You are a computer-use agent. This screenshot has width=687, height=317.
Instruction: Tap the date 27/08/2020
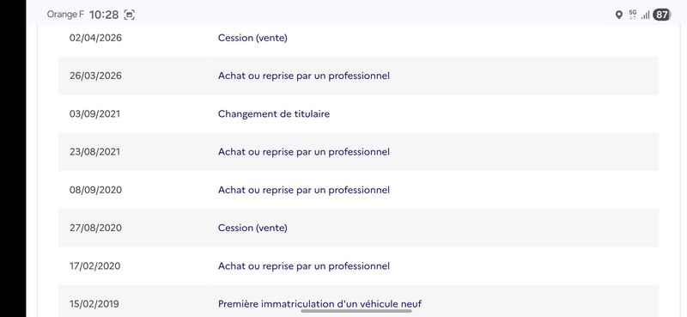tap(95, 228)
